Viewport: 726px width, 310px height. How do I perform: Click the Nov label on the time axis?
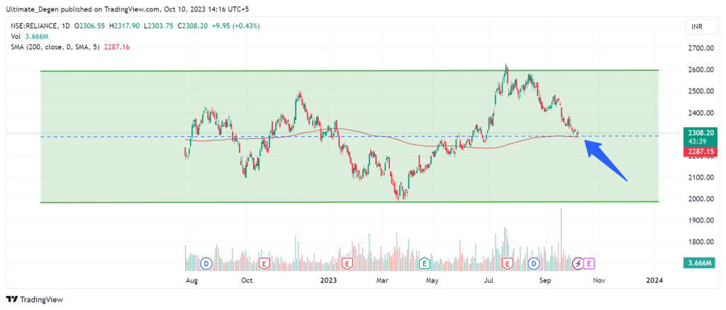click(x=600, y=280)
